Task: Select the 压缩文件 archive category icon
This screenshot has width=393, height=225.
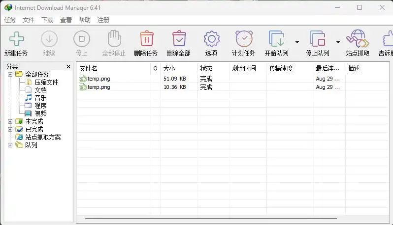Action: [29, 82]
